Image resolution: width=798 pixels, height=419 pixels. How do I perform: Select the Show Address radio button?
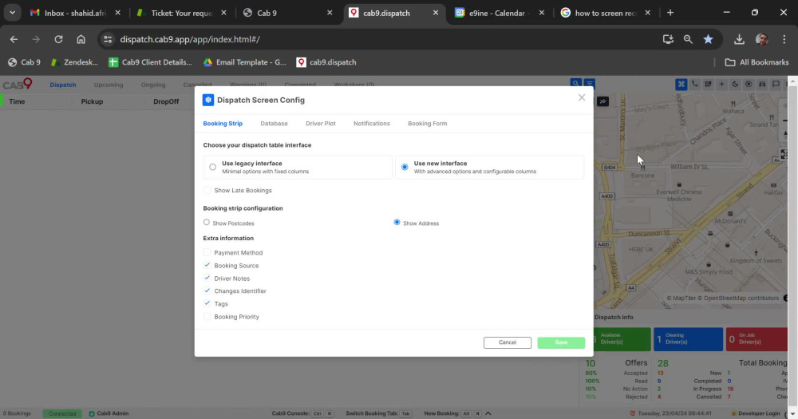(397, 222)
